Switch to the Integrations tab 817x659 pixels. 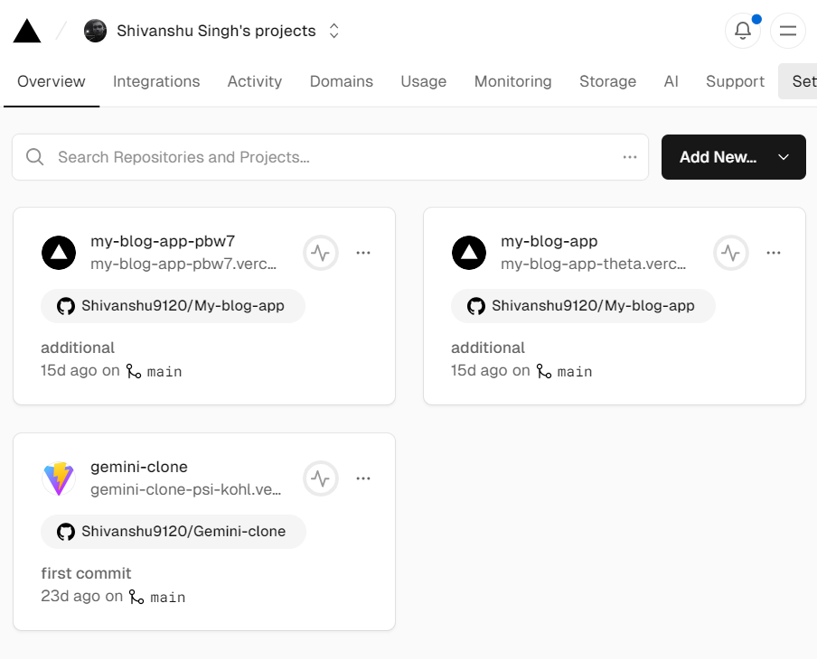tap(156, 81)
